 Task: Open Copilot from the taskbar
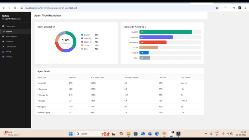(x=121, y=134)
